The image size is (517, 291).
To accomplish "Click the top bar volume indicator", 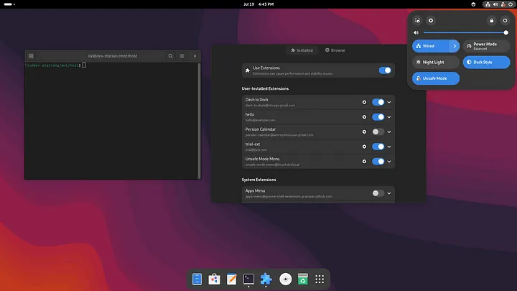I will 495,4.
